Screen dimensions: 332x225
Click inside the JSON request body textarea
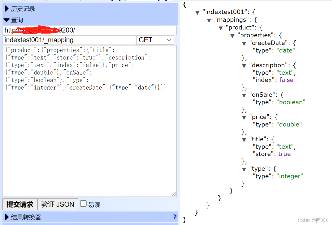click(x=90, y=121)
